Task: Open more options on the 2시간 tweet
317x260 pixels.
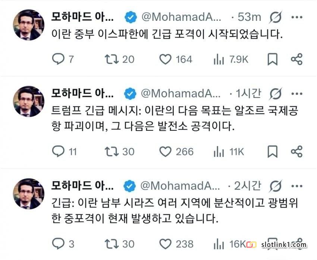Action: (297, 185)
